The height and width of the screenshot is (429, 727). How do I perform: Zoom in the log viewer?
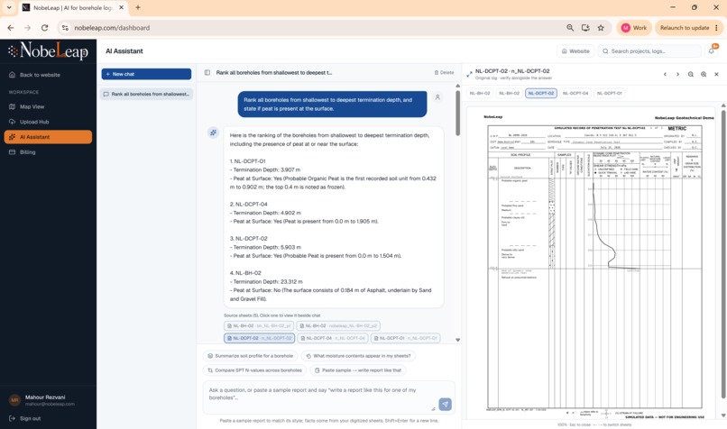point(704,74)
